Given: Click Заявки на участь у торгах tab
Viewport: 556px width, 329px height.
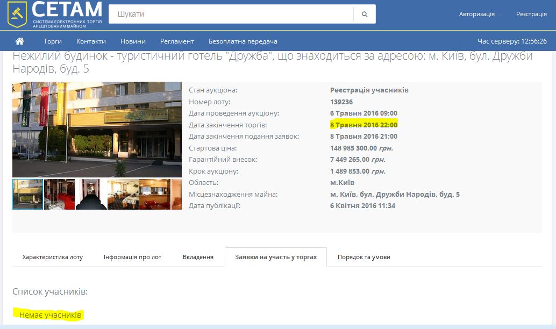Looking at the screenshot, I should pyautogui.click(x=276, y=257).
